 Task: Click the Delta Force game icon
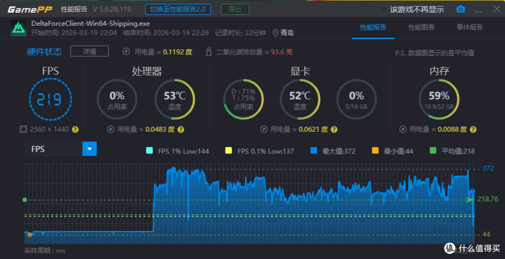(18, 28)
